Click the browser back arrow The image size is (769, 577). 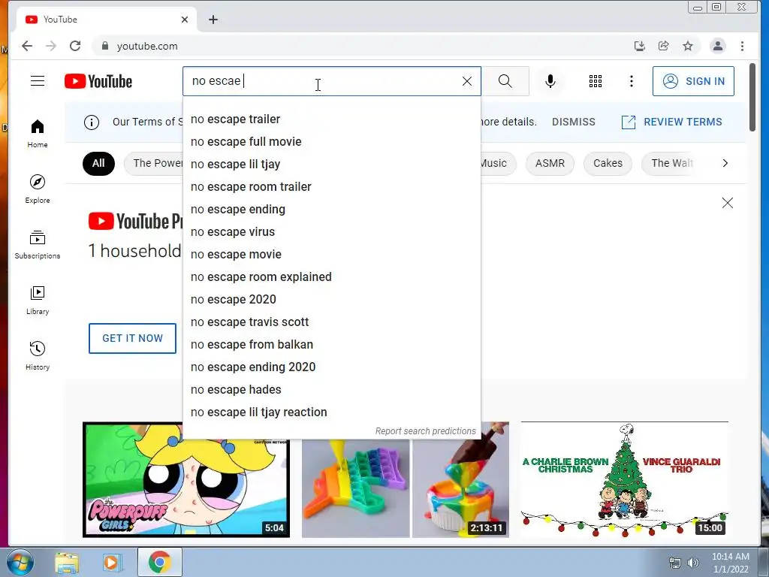[27, 46]
